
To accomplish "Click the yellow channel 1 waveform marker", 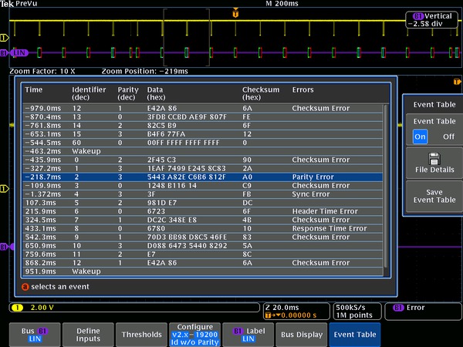I will [x=4, y=37].
